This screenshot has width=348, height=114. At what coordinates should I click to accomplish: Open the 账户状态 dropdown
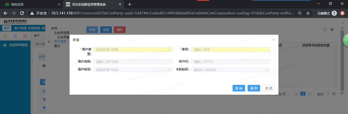(133, 70)
